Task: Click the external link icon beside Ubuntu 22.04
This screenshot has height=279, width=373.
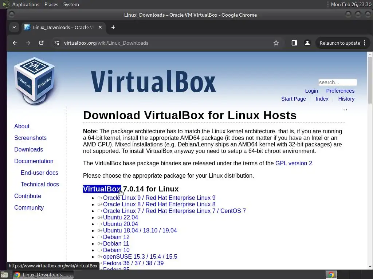Action: [100, 217]
